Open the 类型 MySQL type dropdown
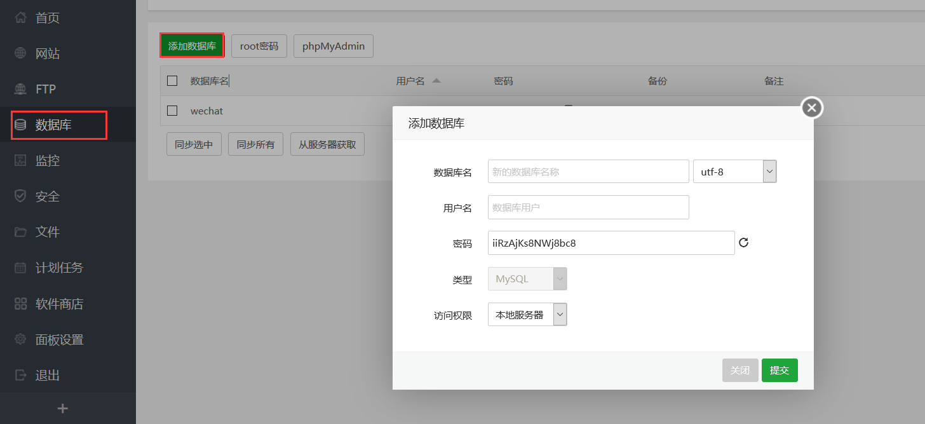The height and width of the screenshot is (424, 925). coord(560,278)
